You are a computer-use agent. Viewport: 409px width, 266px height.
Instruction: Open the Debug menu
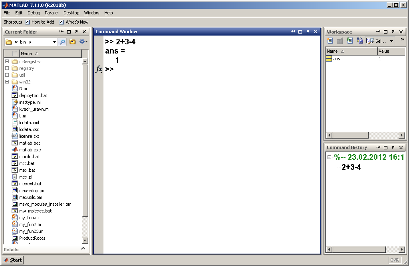[x=34, y=13]
